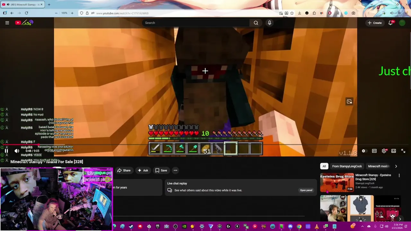Open OBS Studio from the taskbar
Viewport: 411px width, 231px height.
click(x=175, y=227)
